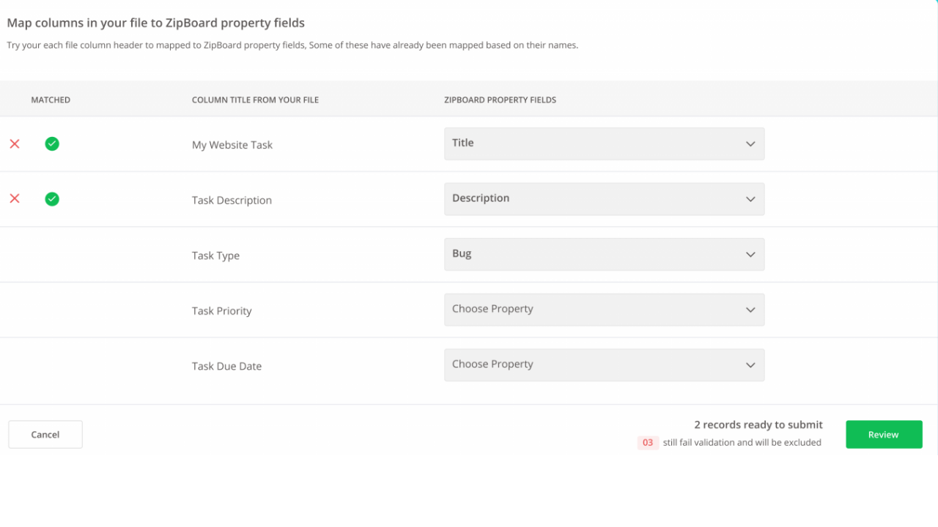Click green checkmark beside Task Description

52,199
